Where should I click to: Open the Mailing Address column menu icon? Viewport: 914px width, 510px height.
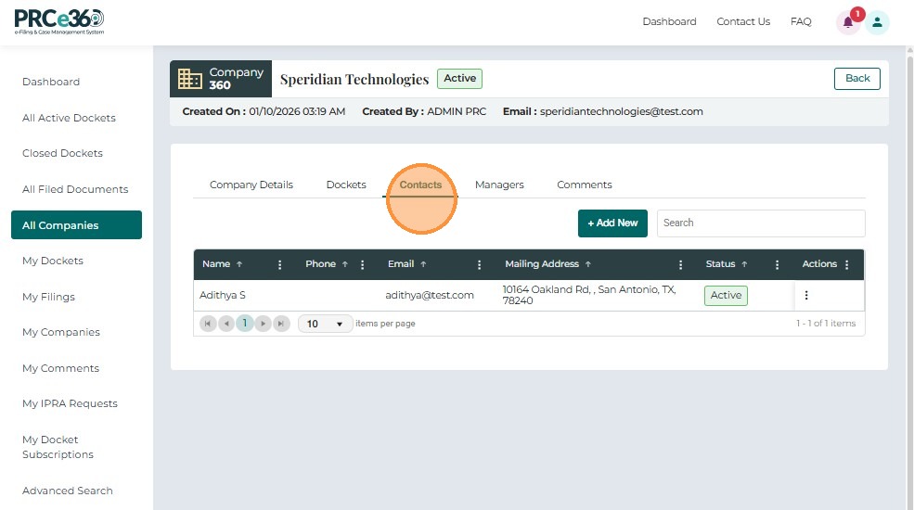[x=680, y=265]
